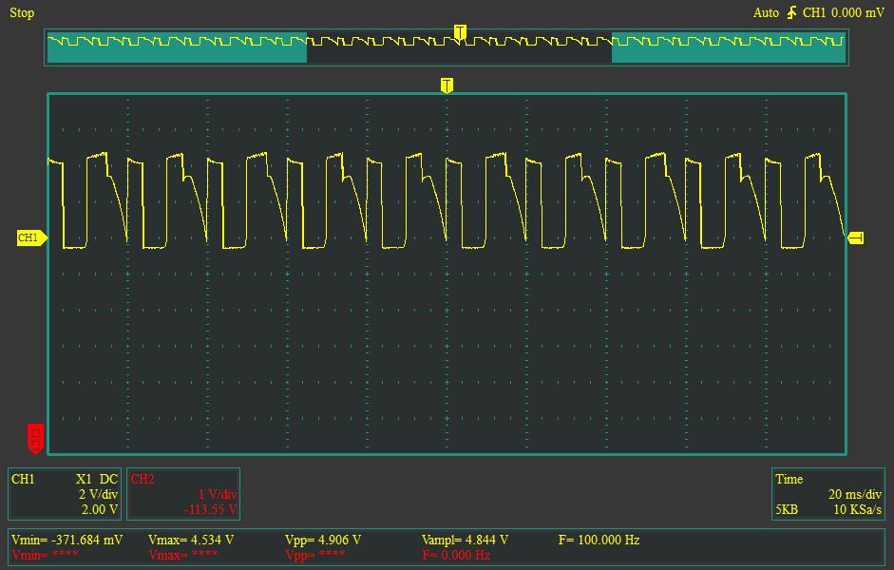Click the CH1 DC coupling indicator

click(x=108, y=480)
